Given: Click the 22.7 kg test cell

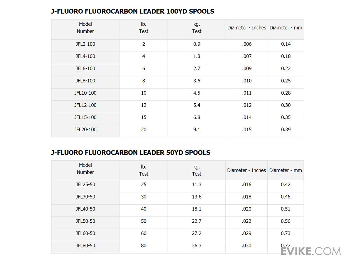Looking at the screenshot, I should tap(197, 221).
